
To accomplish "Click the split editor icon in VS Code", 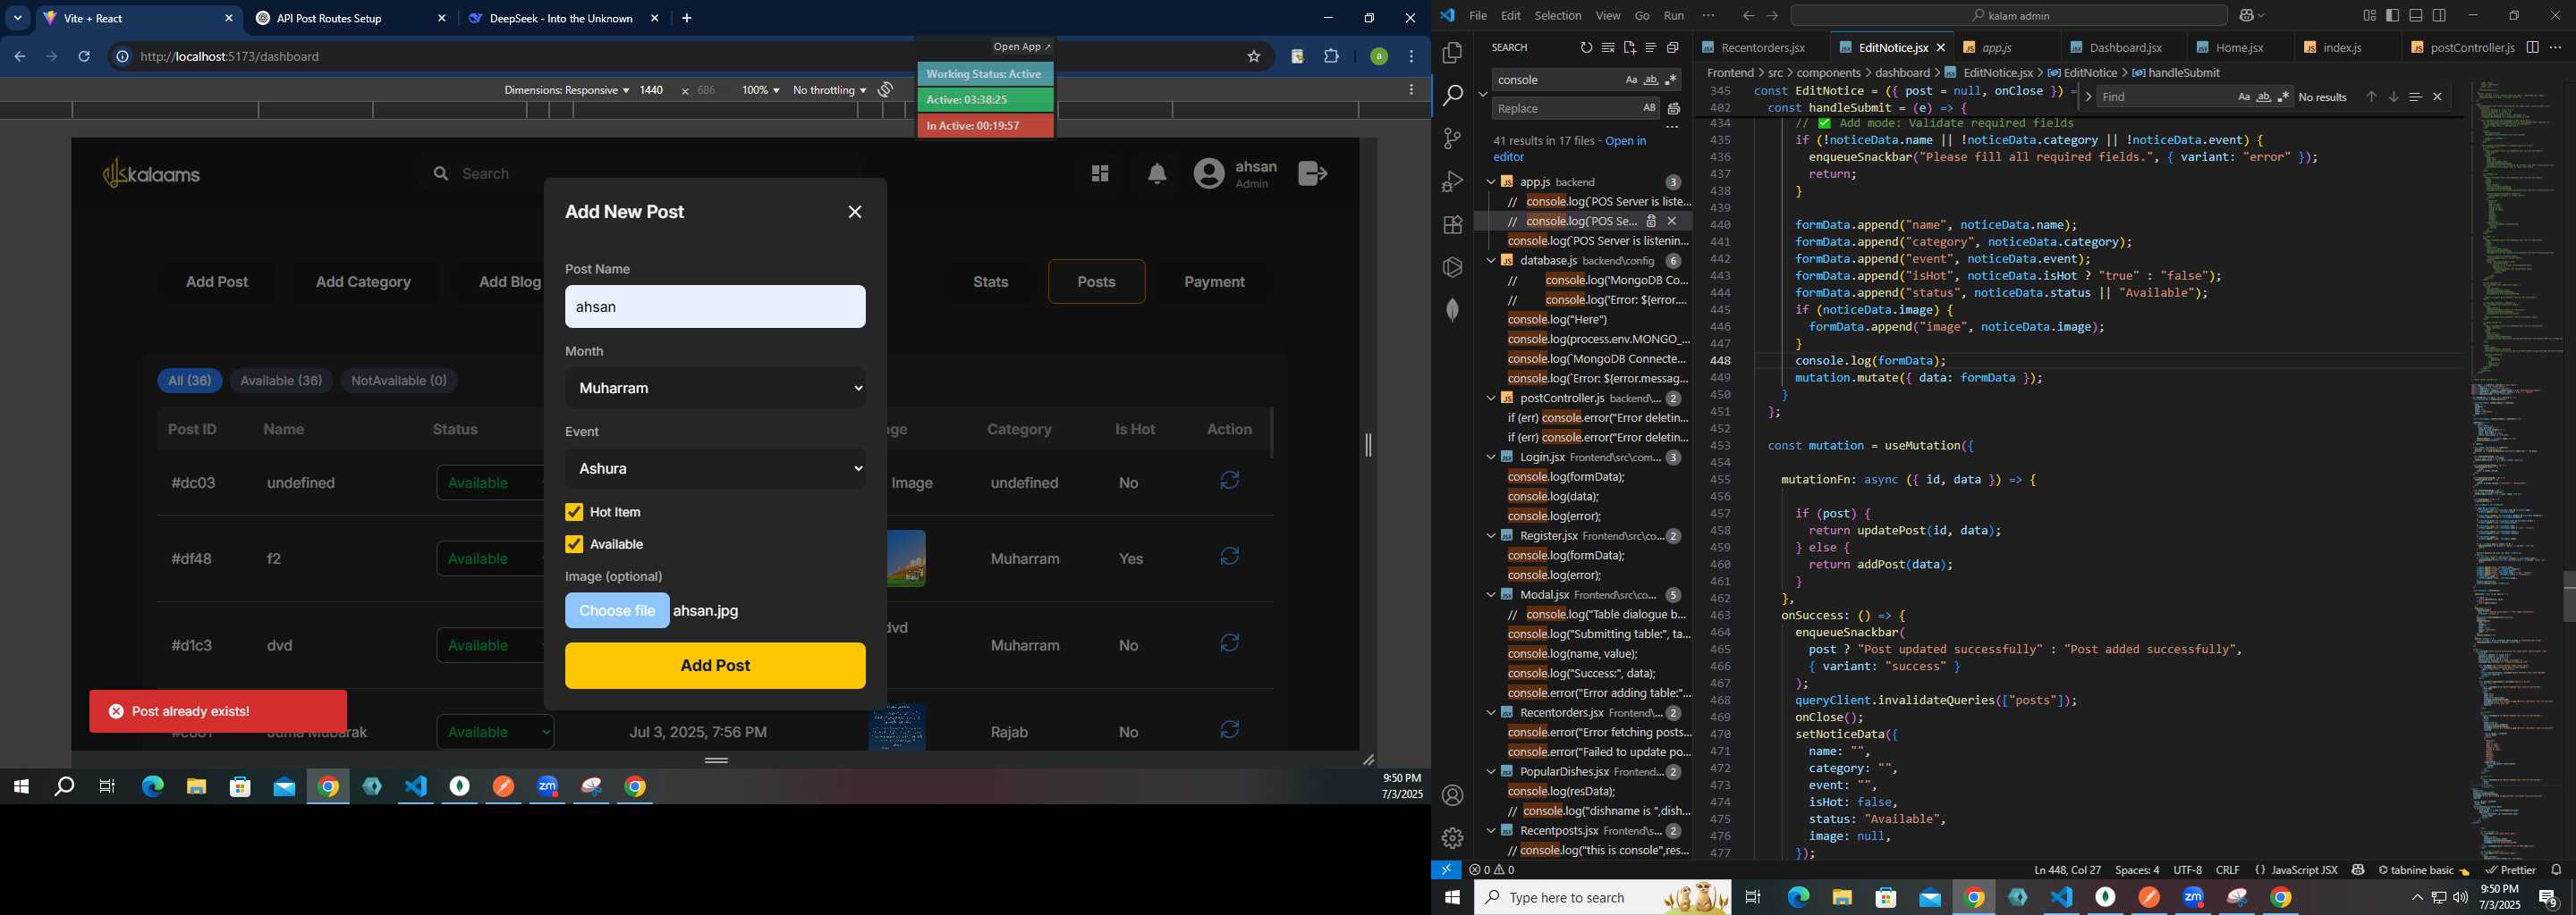I will (x=2532, y=47).
